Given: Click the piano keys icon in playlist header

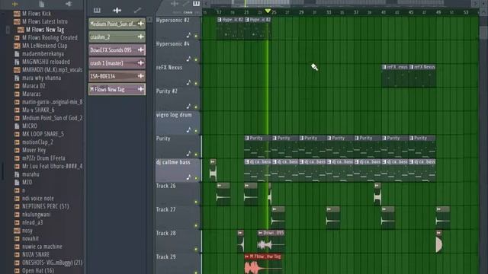Looking at the screenshot, I should 196,3.
